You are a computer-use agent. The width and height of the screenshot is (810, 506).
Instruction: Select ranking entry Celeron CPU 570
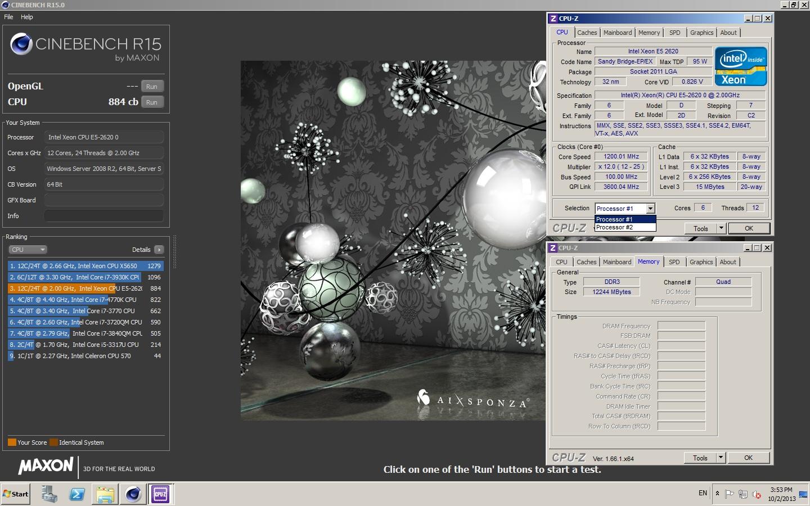pyautogui.click(x=85, y=356)
